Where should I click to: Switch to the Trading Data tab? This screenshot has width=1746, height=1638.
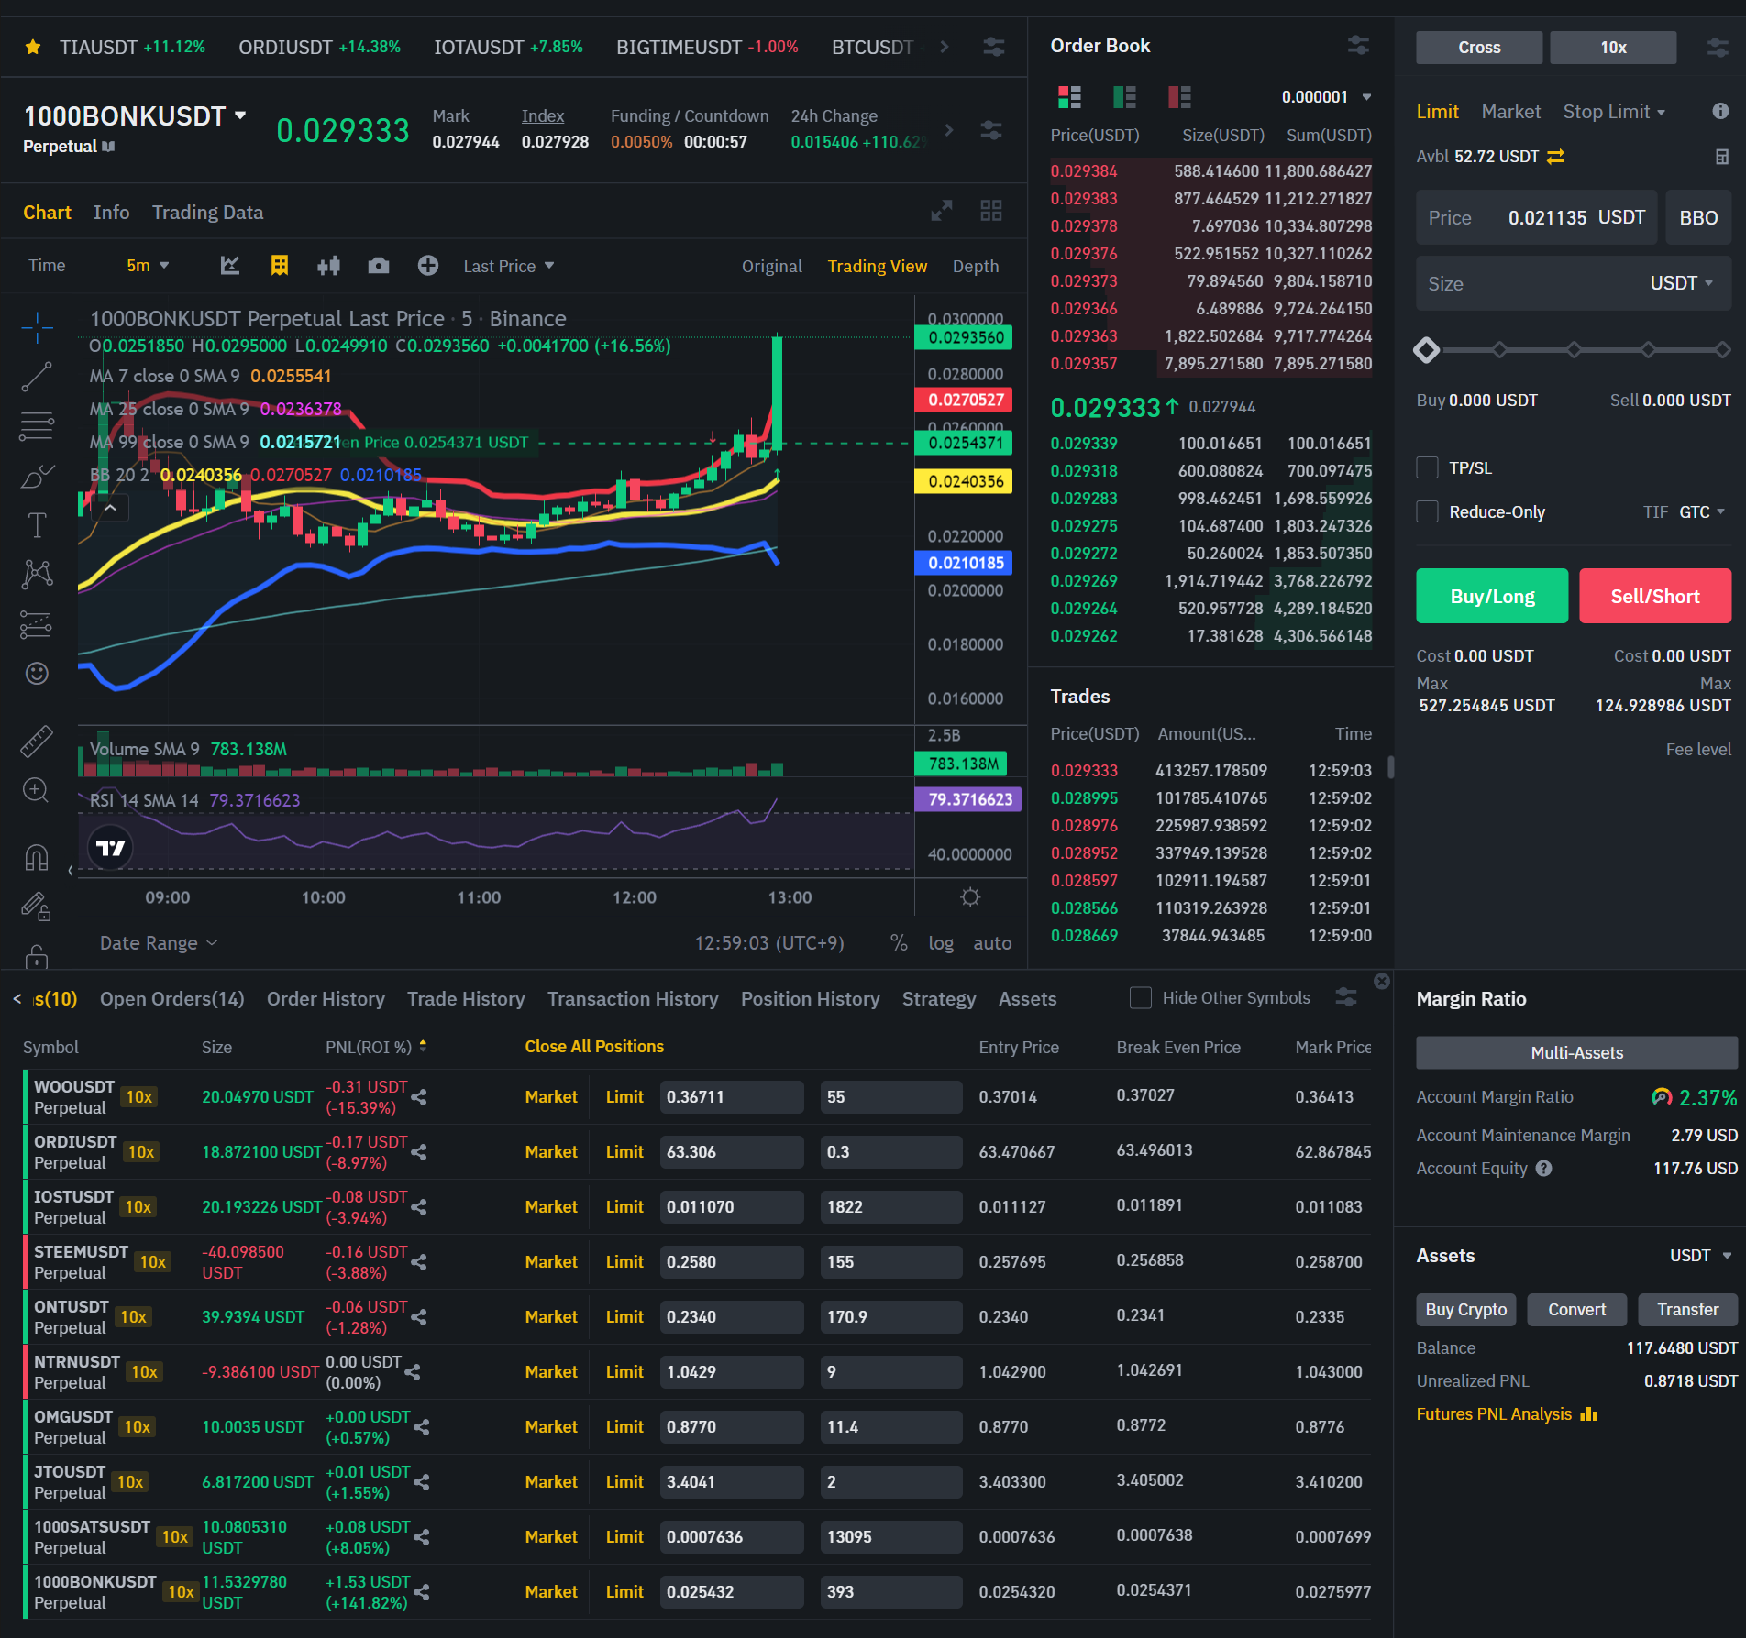(x=207, y=212)
